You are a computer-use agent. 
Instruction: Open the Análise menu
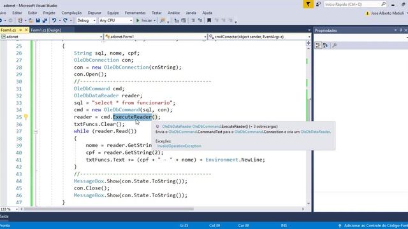[174, 13]
